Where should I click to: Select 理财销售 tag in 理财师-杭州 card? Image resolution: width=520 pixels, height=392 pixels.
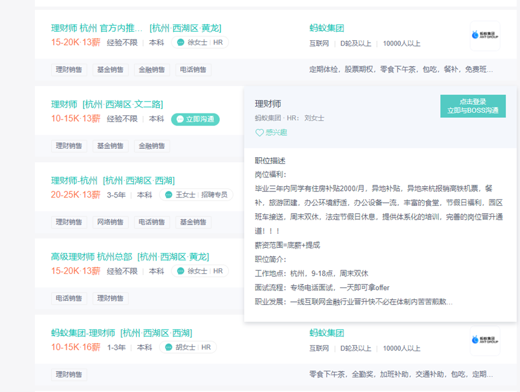69,222
